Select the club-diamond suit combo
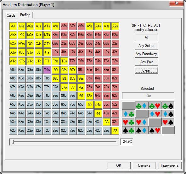The image size is (186, 174). point(142,106)
